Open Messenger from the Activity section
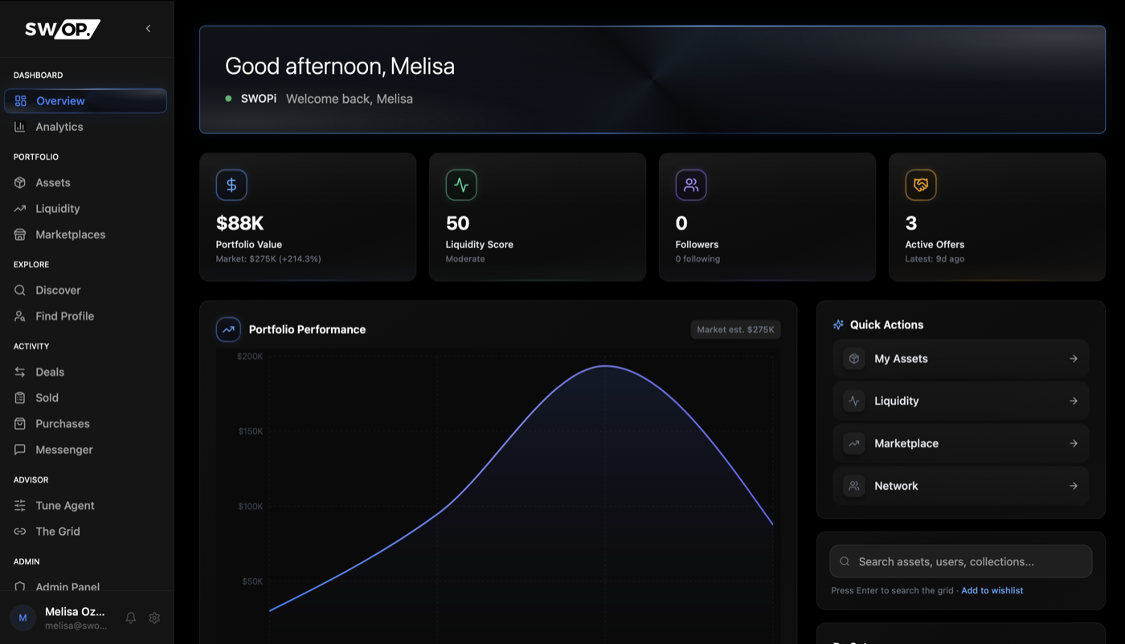 [x=64, y=450]
